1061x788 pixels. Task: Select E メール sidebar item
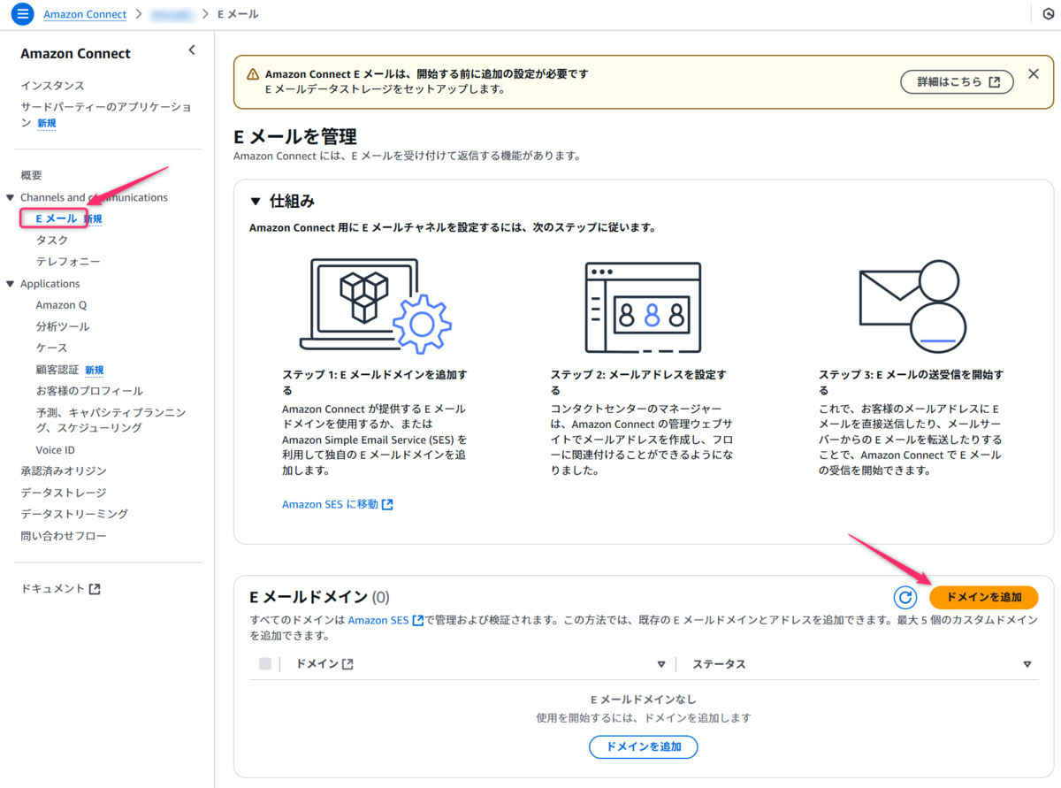(x=57, y=218)
